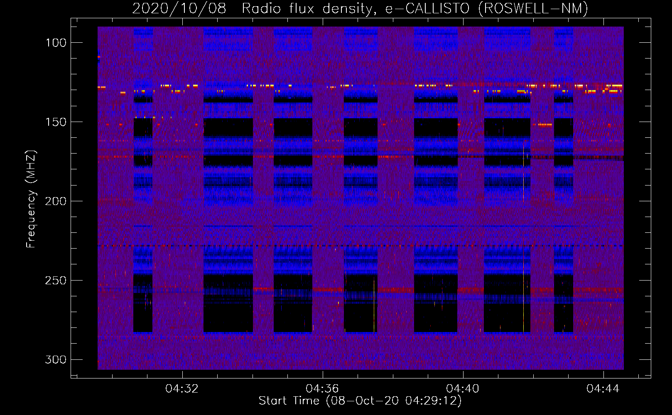
Task: Click the Frequency (MHZ) axis label
Action: [x=31, y=199]
